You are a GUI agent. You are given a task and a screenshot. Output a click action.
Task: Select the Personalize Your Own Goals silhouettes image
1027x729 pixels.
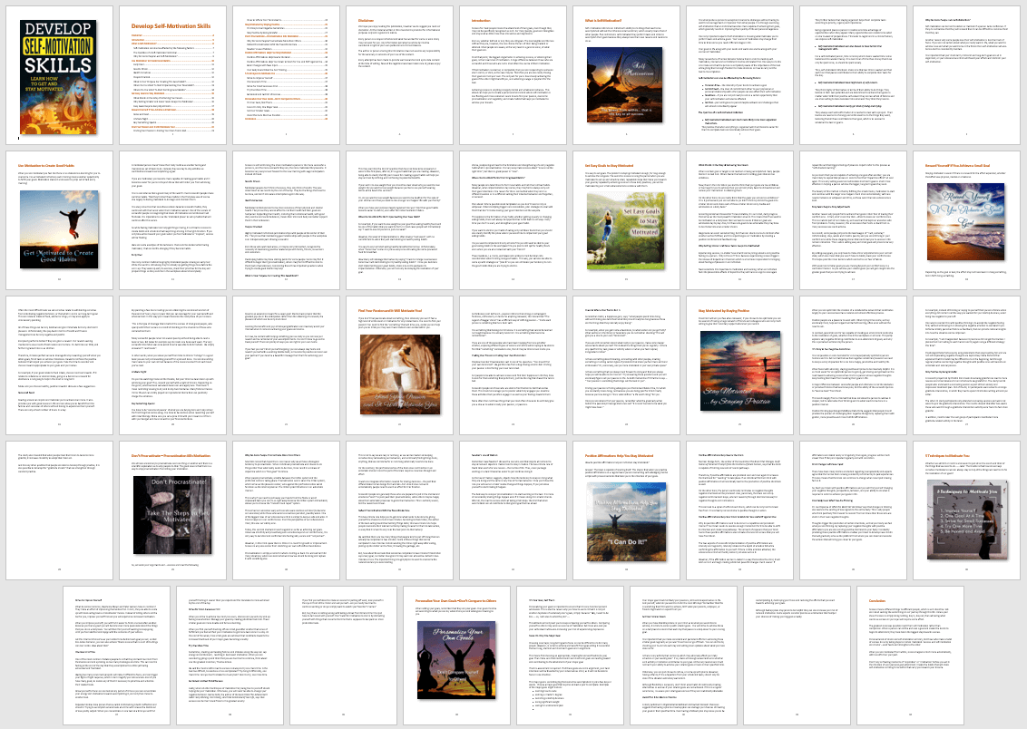456,659
